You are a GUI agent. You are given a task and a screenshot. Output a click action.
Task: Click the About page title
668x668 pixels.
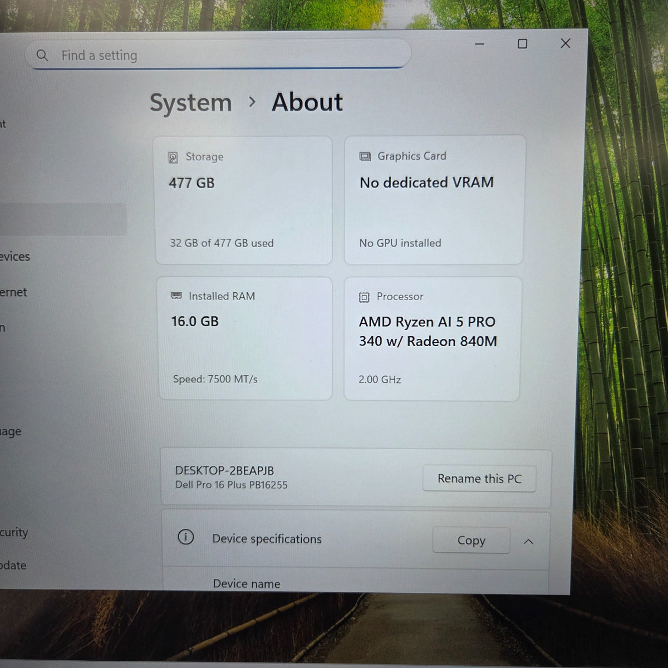coord(307,102)
